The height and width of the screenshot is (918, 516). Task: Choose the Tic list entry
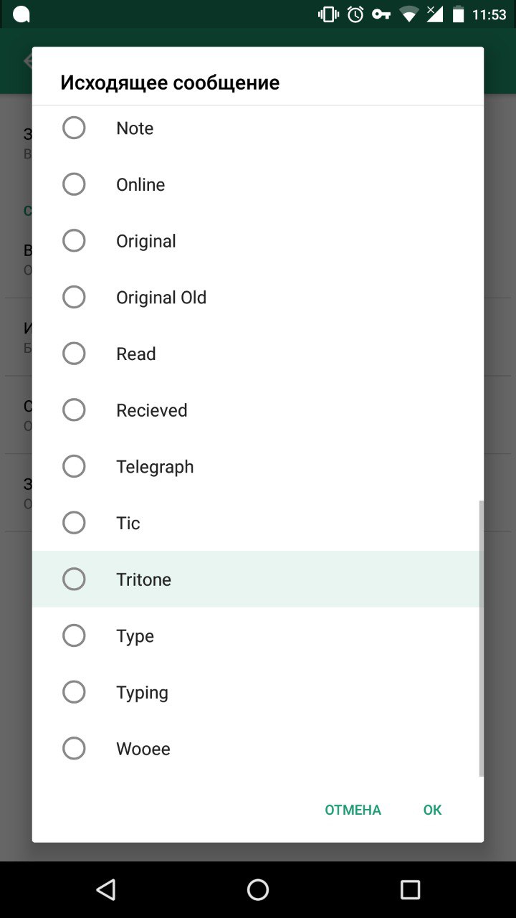[128, 523]
